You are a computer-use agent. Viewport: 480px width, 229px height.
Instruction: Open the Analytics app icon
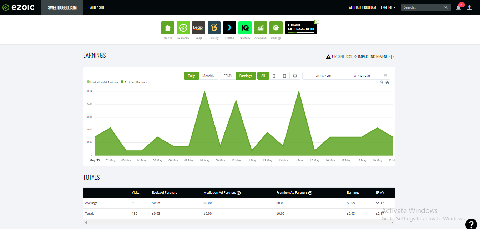pyautogui.click(x=261, y=28)
